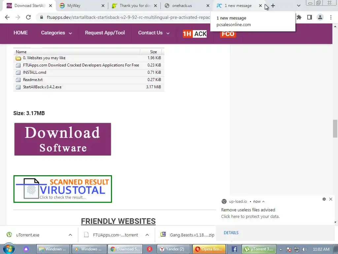The image size is (338, 254).
Task: Click the taskbar clock 11:02 AM
Action: [321, 249]
